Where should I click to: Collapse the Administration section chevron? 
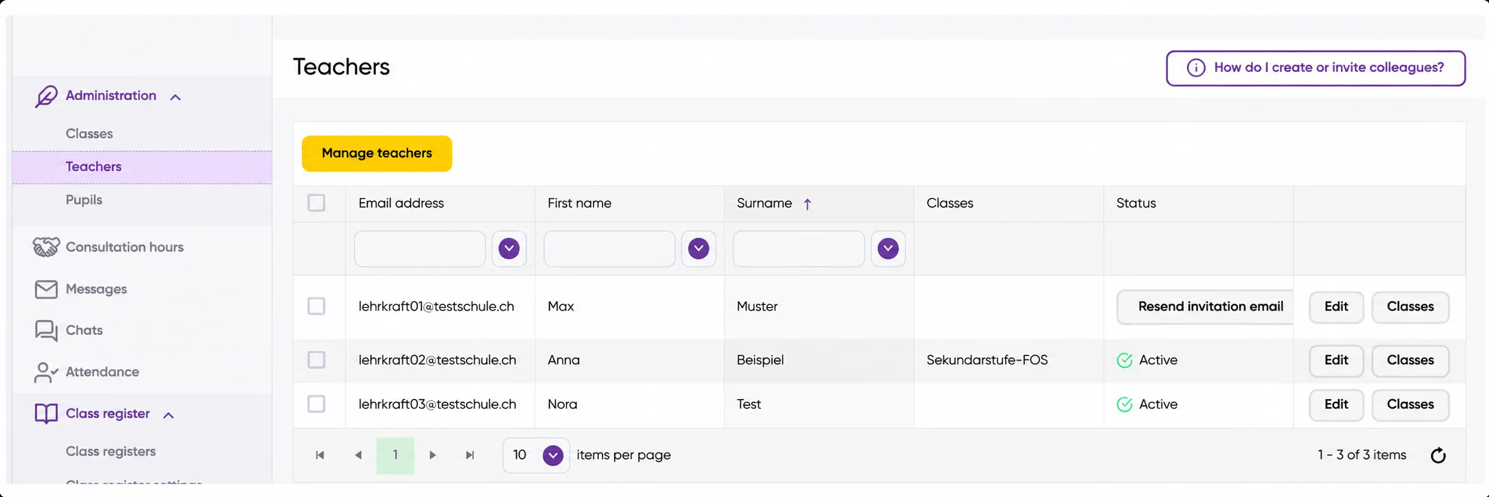click(176, 97)
